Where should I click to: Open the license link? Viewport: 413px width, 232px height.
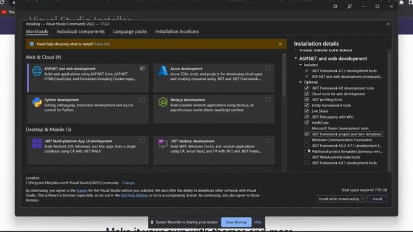[x=82, y=191]
